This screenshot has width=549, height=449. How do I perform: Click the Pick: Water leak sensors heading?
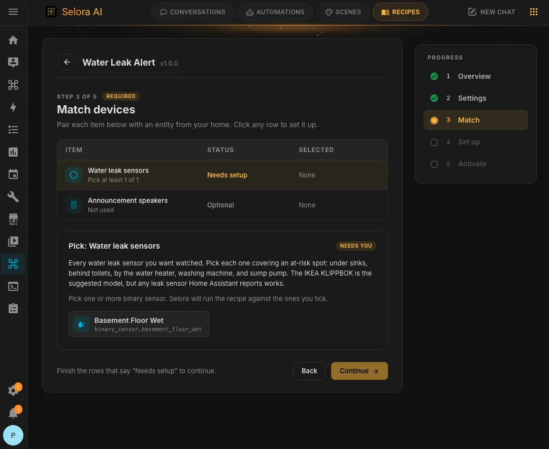(x=114, y=246)
